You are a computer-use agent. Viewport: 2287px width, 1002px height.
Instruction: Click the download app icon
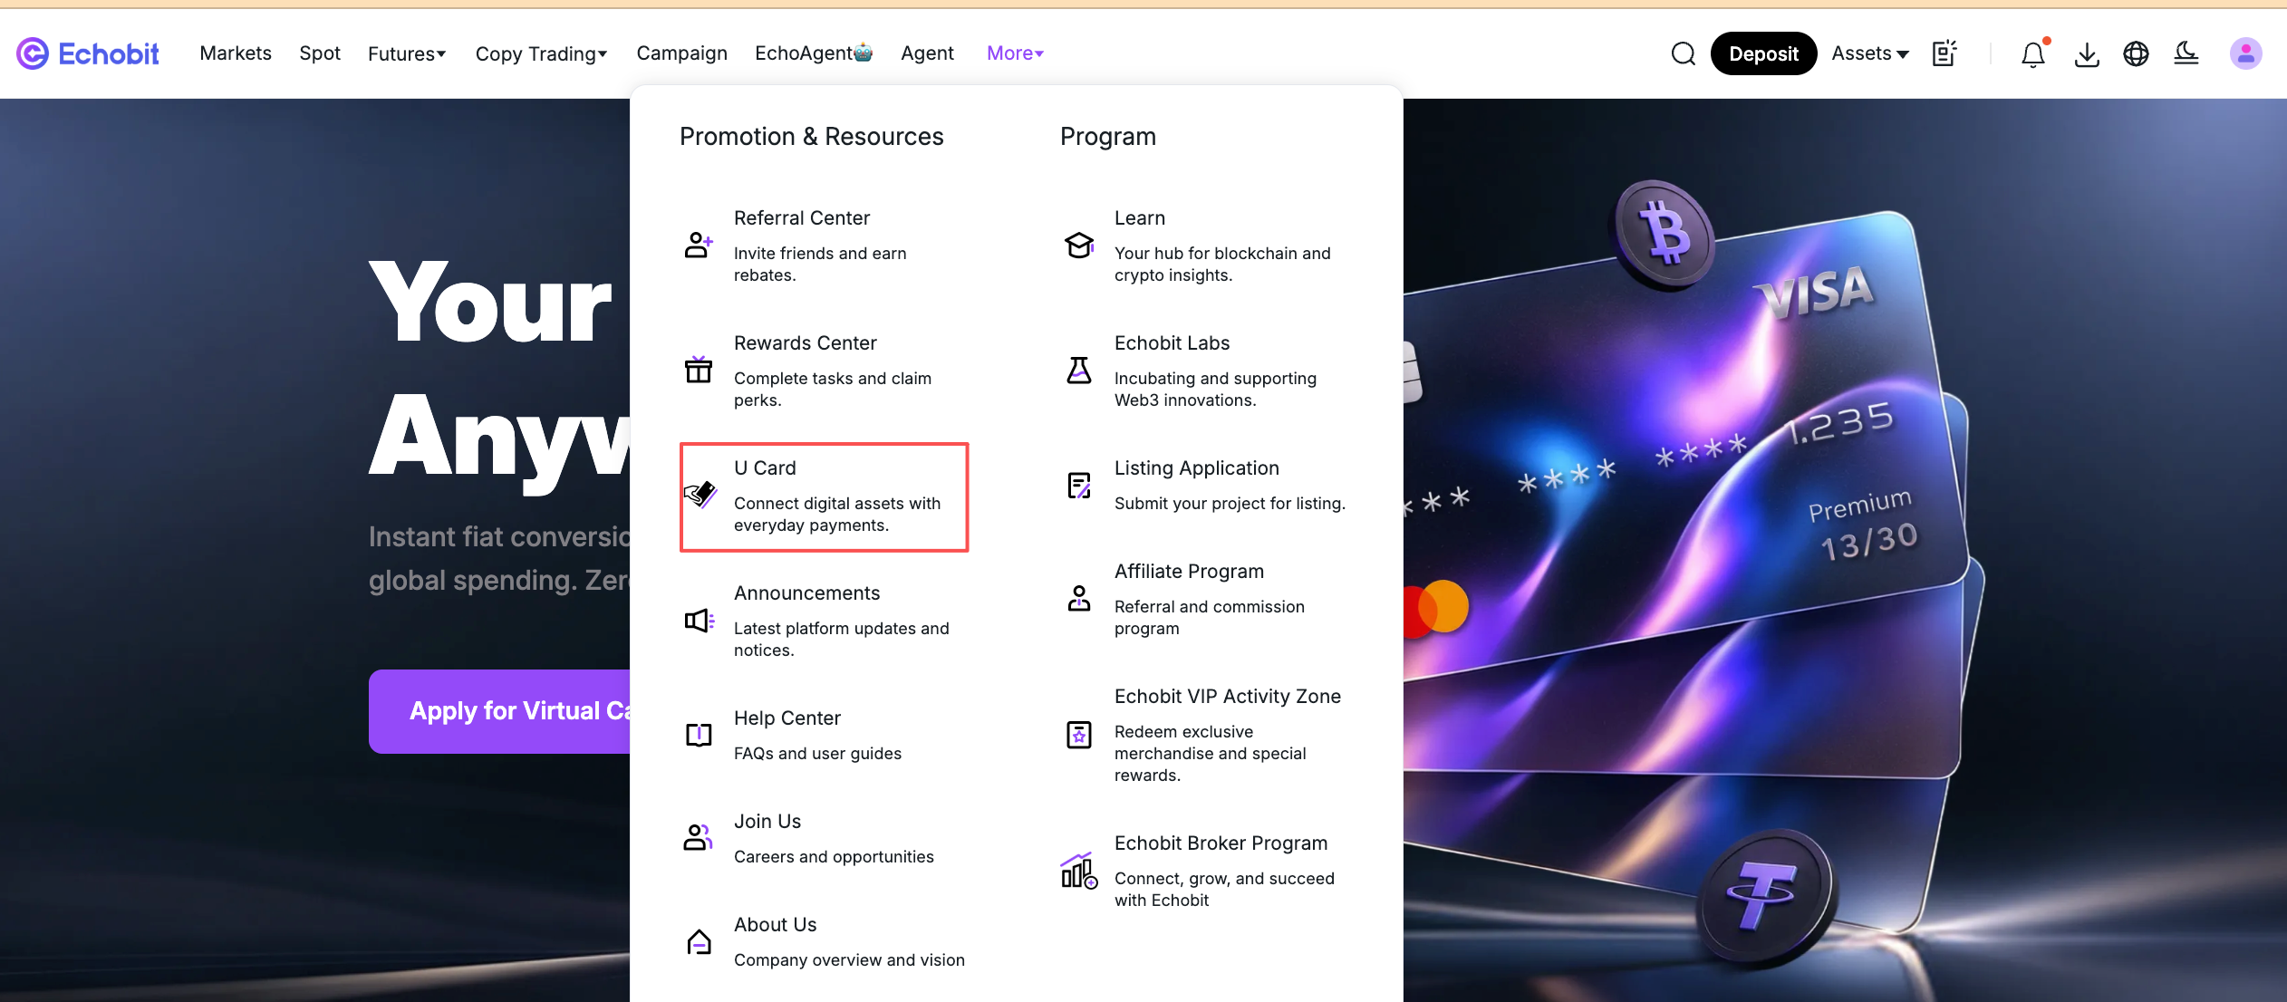(2087, 54)
